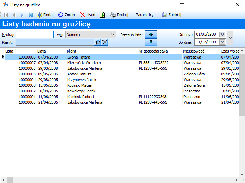Sort by Nr gospodarstwa column header
The width and height of the screenshot is (245, 183).
point(153,51)
